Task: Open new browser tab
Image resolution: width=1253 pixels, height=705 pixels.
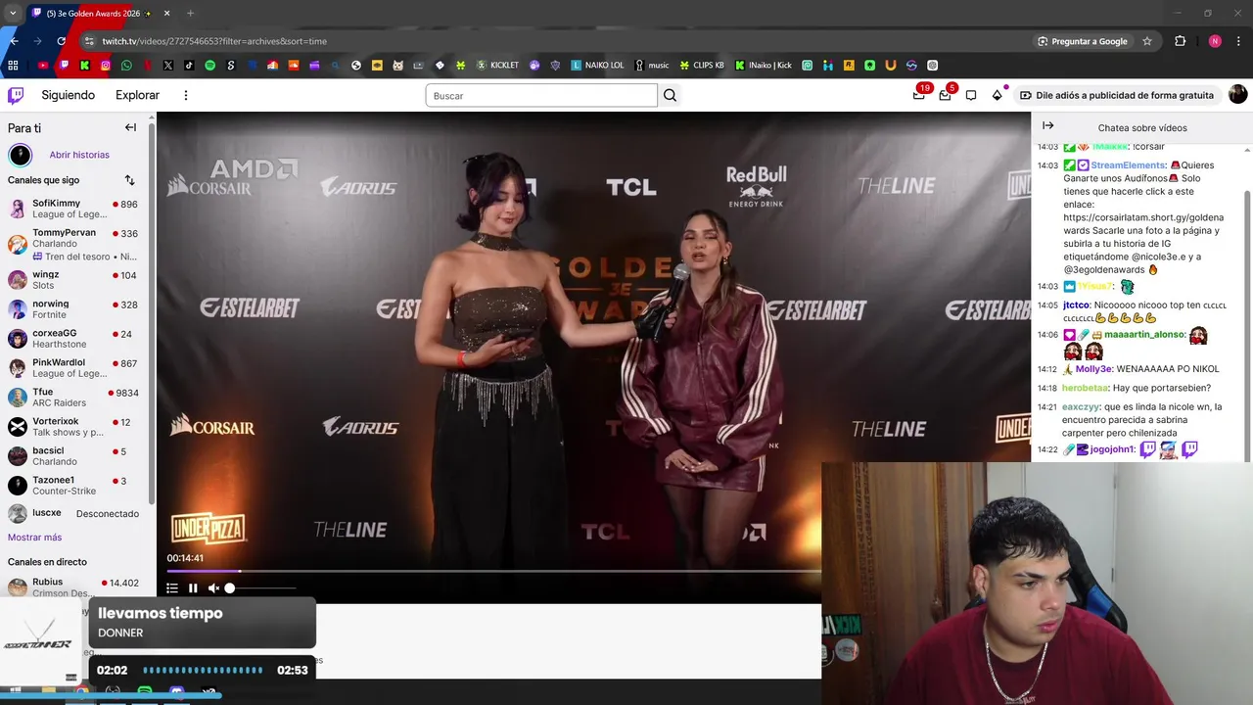Action: tap(190, 14)
